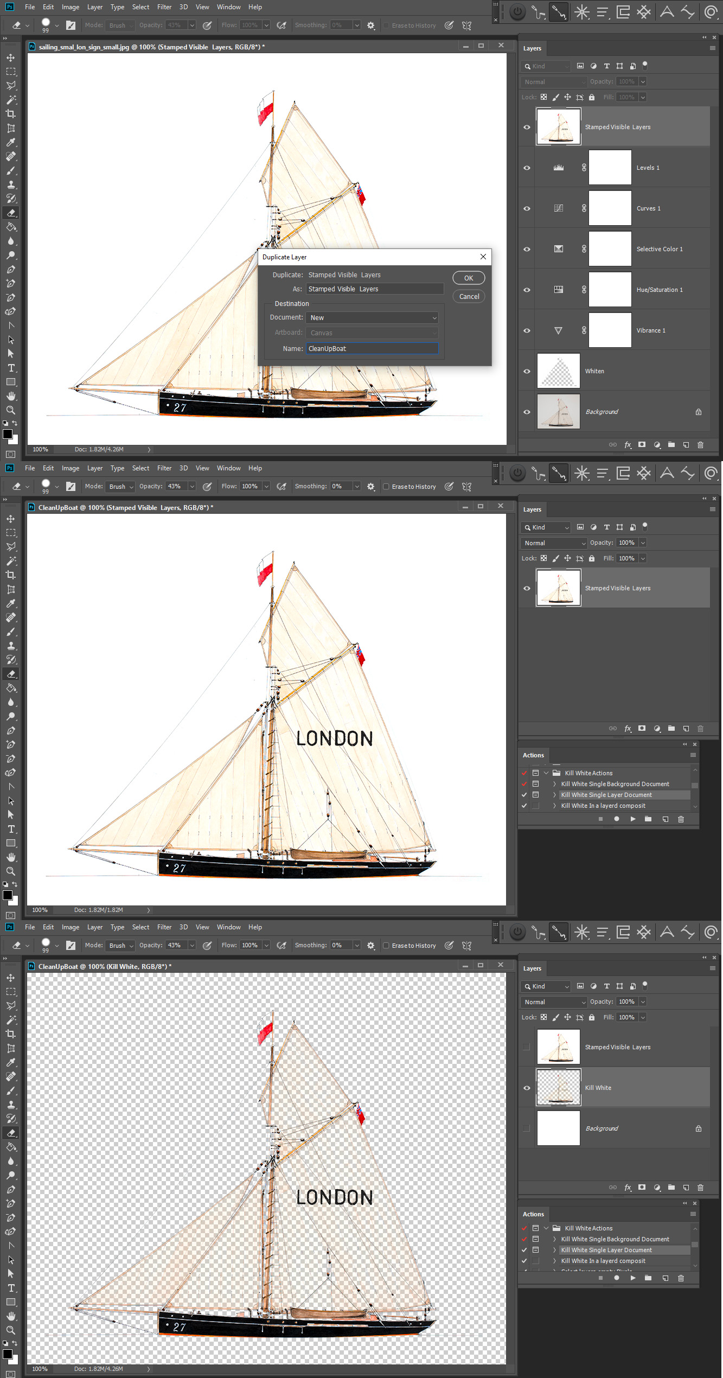Viewport: 723px width, 1378px height.
Task: Close the Duplicate Layer dialog with X
Action: pos(483,257)
